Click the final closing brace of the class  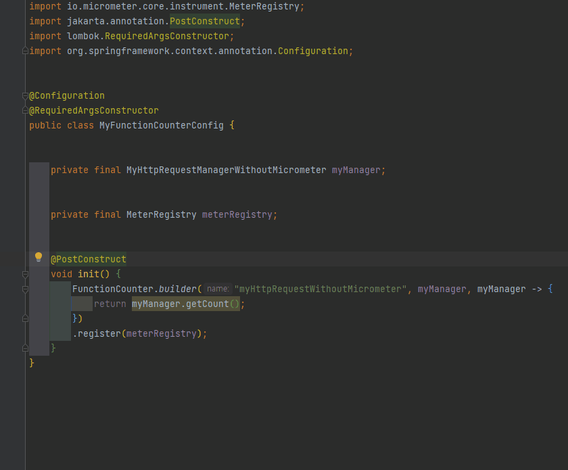point(32,362)
